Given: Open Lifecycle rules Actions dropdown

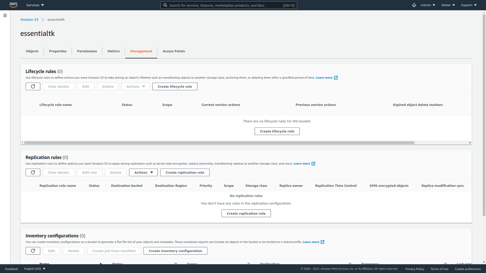Looking at the screenshot, I should (135, 86).
